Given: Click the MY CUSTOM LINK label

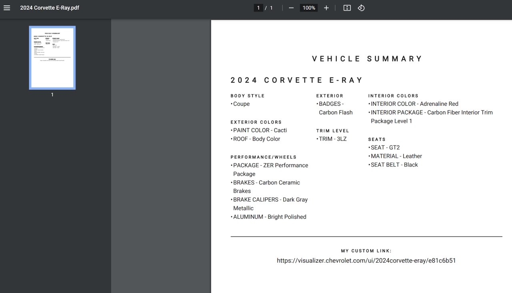Looking at the screenshot, I should coord(366,251).
